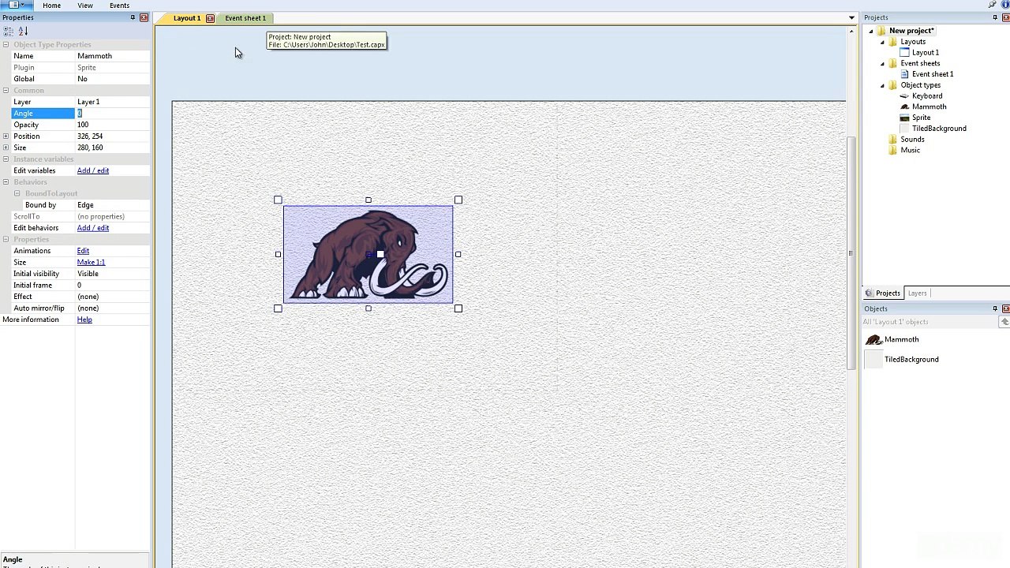The image size is (1010, 568).
Task: Select Layout 1 icon in Projects tree
Action: coord(904,52)
